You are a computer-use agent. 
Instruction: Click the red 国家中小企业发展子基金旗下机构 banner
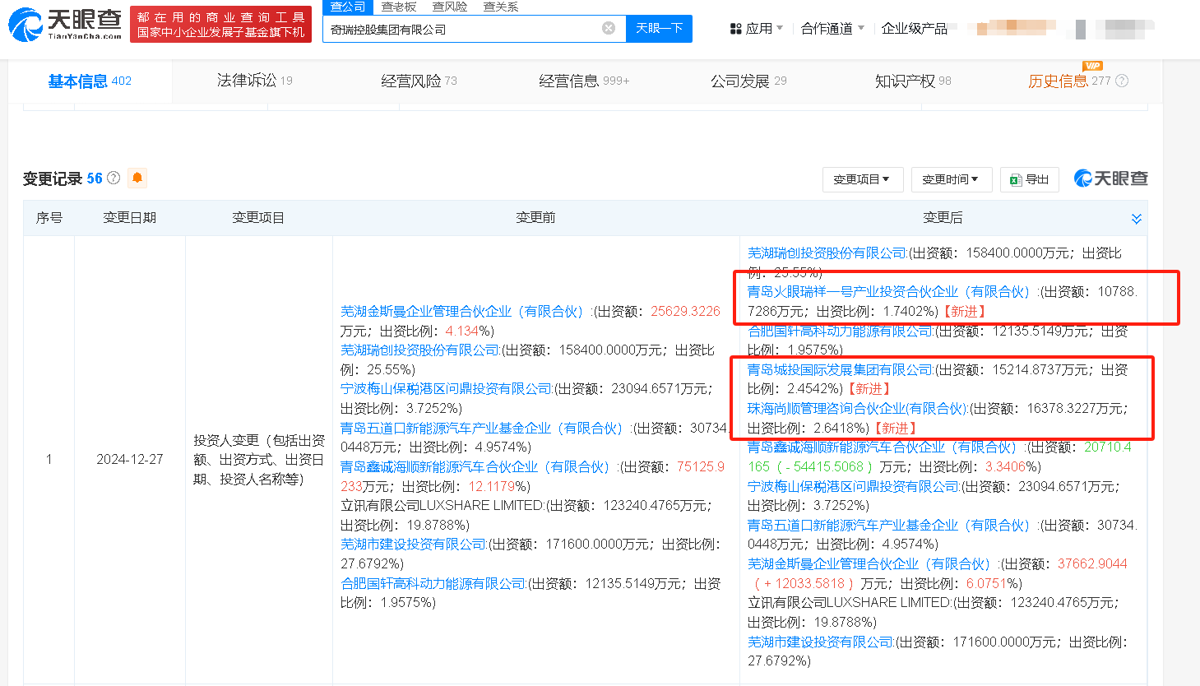(x=220, y=25)
